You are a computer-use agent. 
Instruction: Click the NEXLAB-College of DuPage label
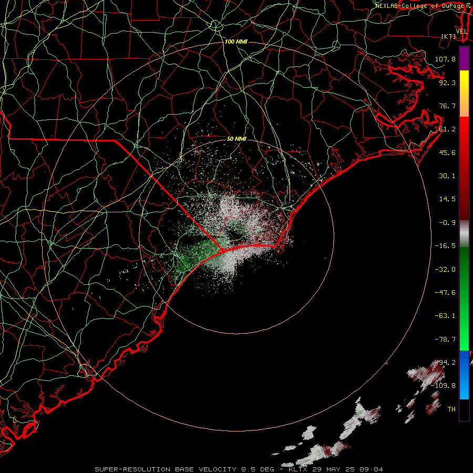click(x=419, y=6)
